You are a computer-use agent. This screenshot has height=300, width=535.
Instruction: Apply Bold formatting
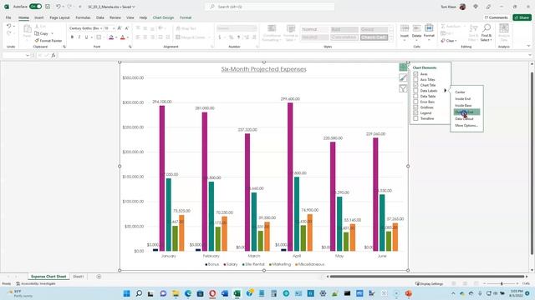pos(72,37)
